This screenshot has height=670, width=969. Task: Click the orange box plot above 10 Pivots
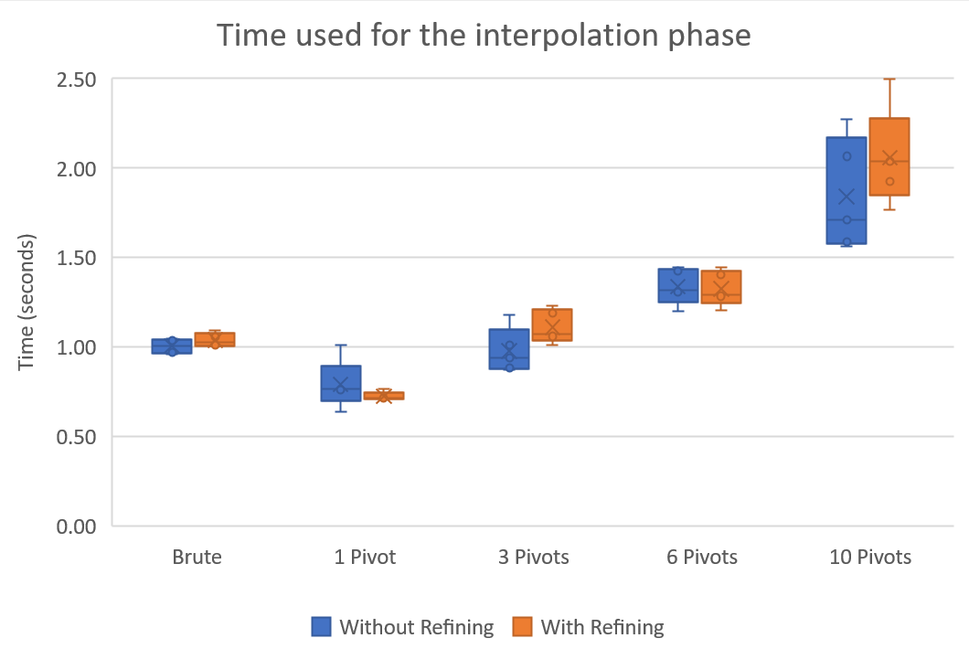click(889, 156)
